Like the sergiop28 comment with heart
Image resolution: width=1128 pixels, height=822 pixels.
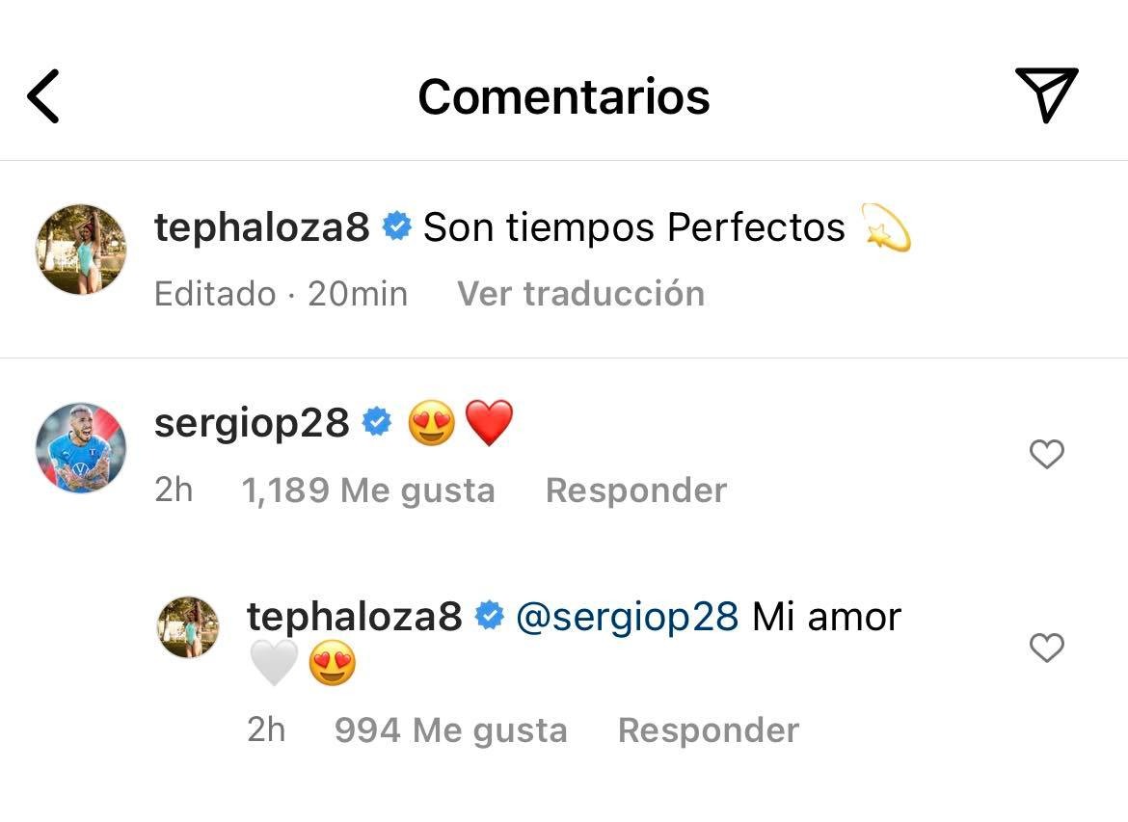coord(1046,454)
